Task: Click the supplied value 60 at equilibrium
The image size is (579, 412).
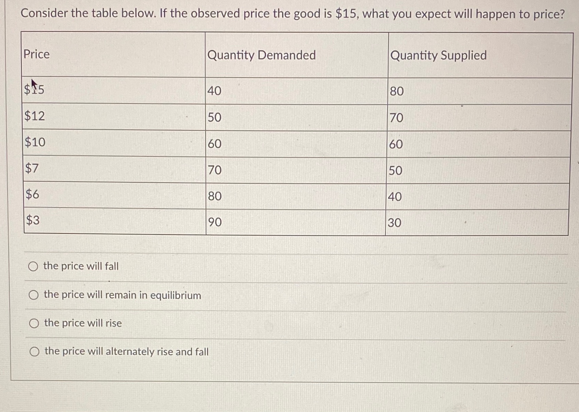Action: click(x=396, y=144)
